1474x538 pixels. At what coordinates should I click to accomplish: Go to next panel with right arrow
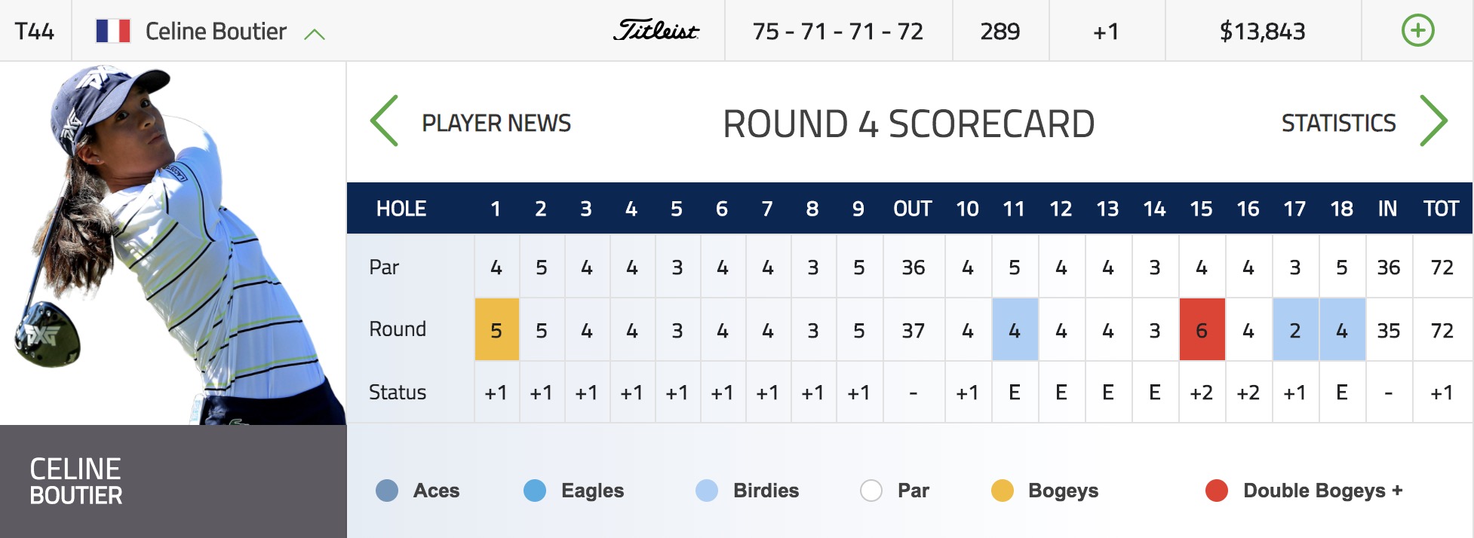1433,121
